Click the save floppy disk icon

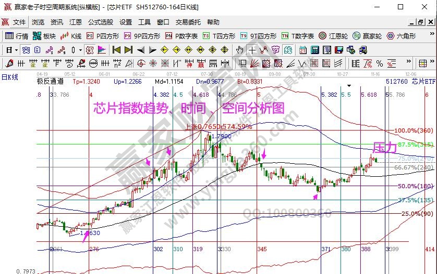point(339,50)
